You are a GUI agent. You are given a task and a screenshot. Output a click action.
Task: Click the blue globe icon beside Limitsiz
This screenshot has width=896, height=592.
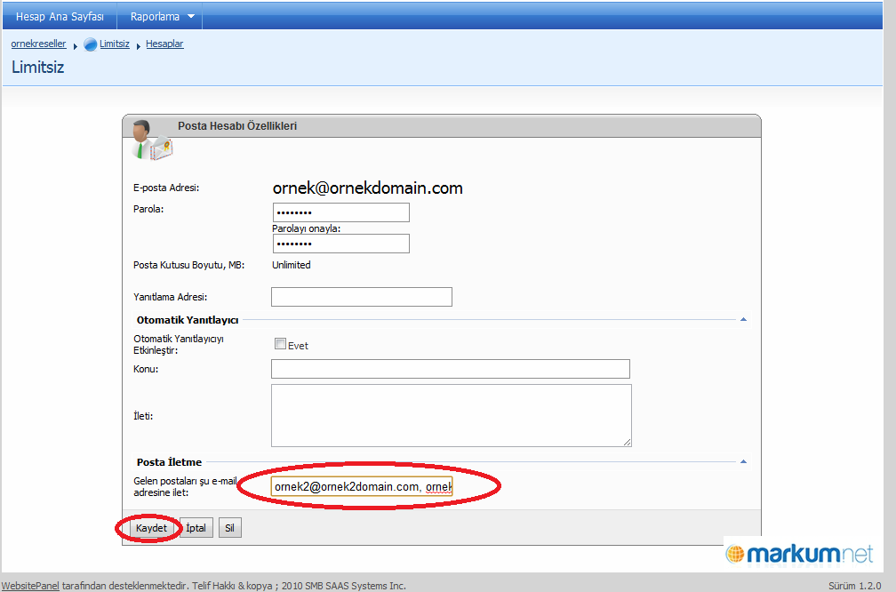pos(91,44)
